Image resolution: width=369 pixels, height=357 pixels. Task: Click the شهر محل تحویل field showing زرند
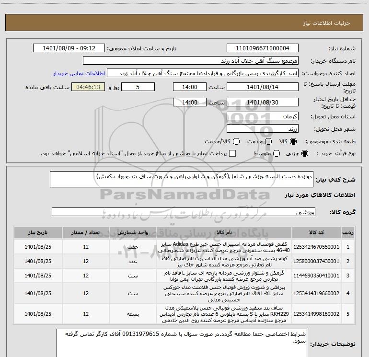point(262,129)
